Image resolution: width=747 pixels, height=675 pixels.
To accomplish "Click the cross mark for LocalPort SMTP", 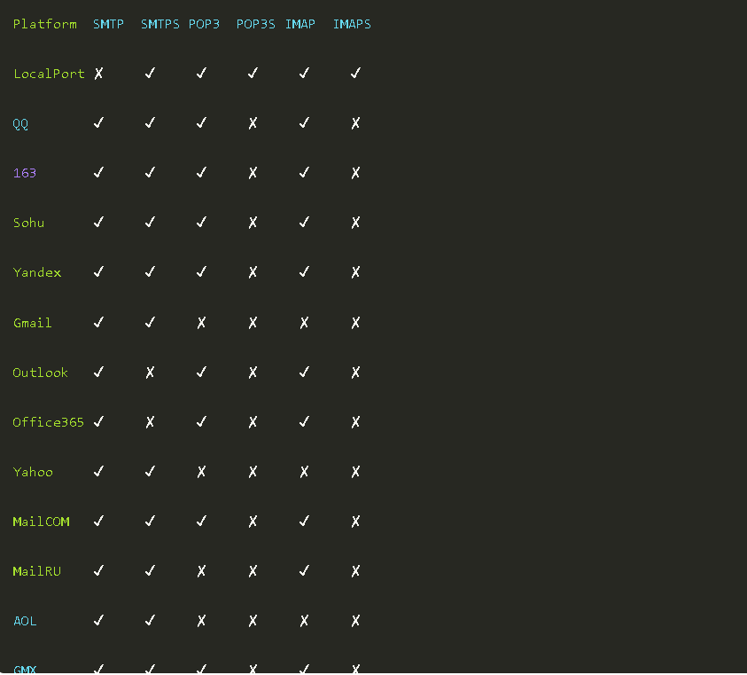I will click(x=98, y=74).
